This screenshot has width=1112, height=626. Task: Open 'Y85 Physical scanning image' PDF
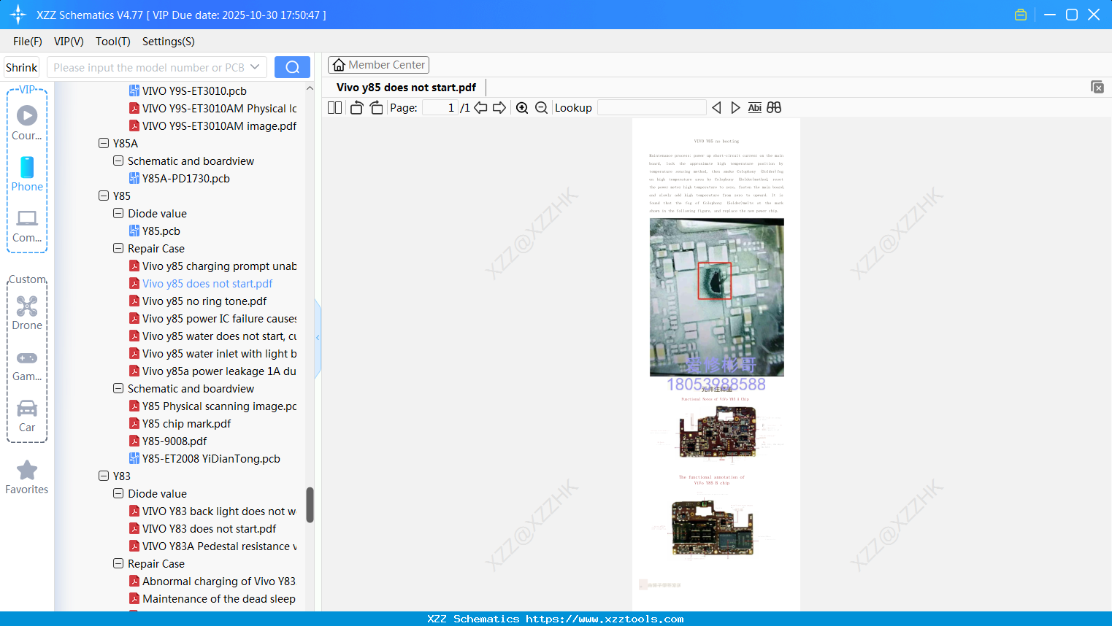click(x=219, y=406)
